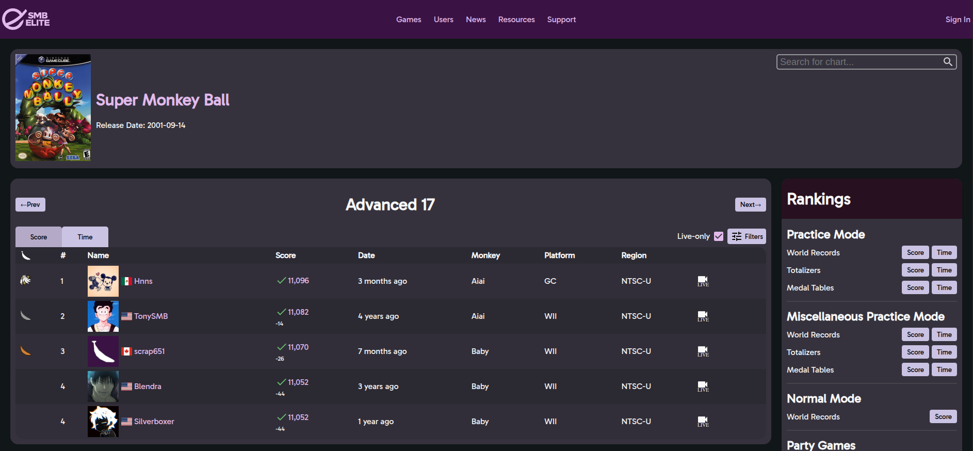Click US flag next to Blendra
Screen dimensions: 973x451
tap(126, 386)
